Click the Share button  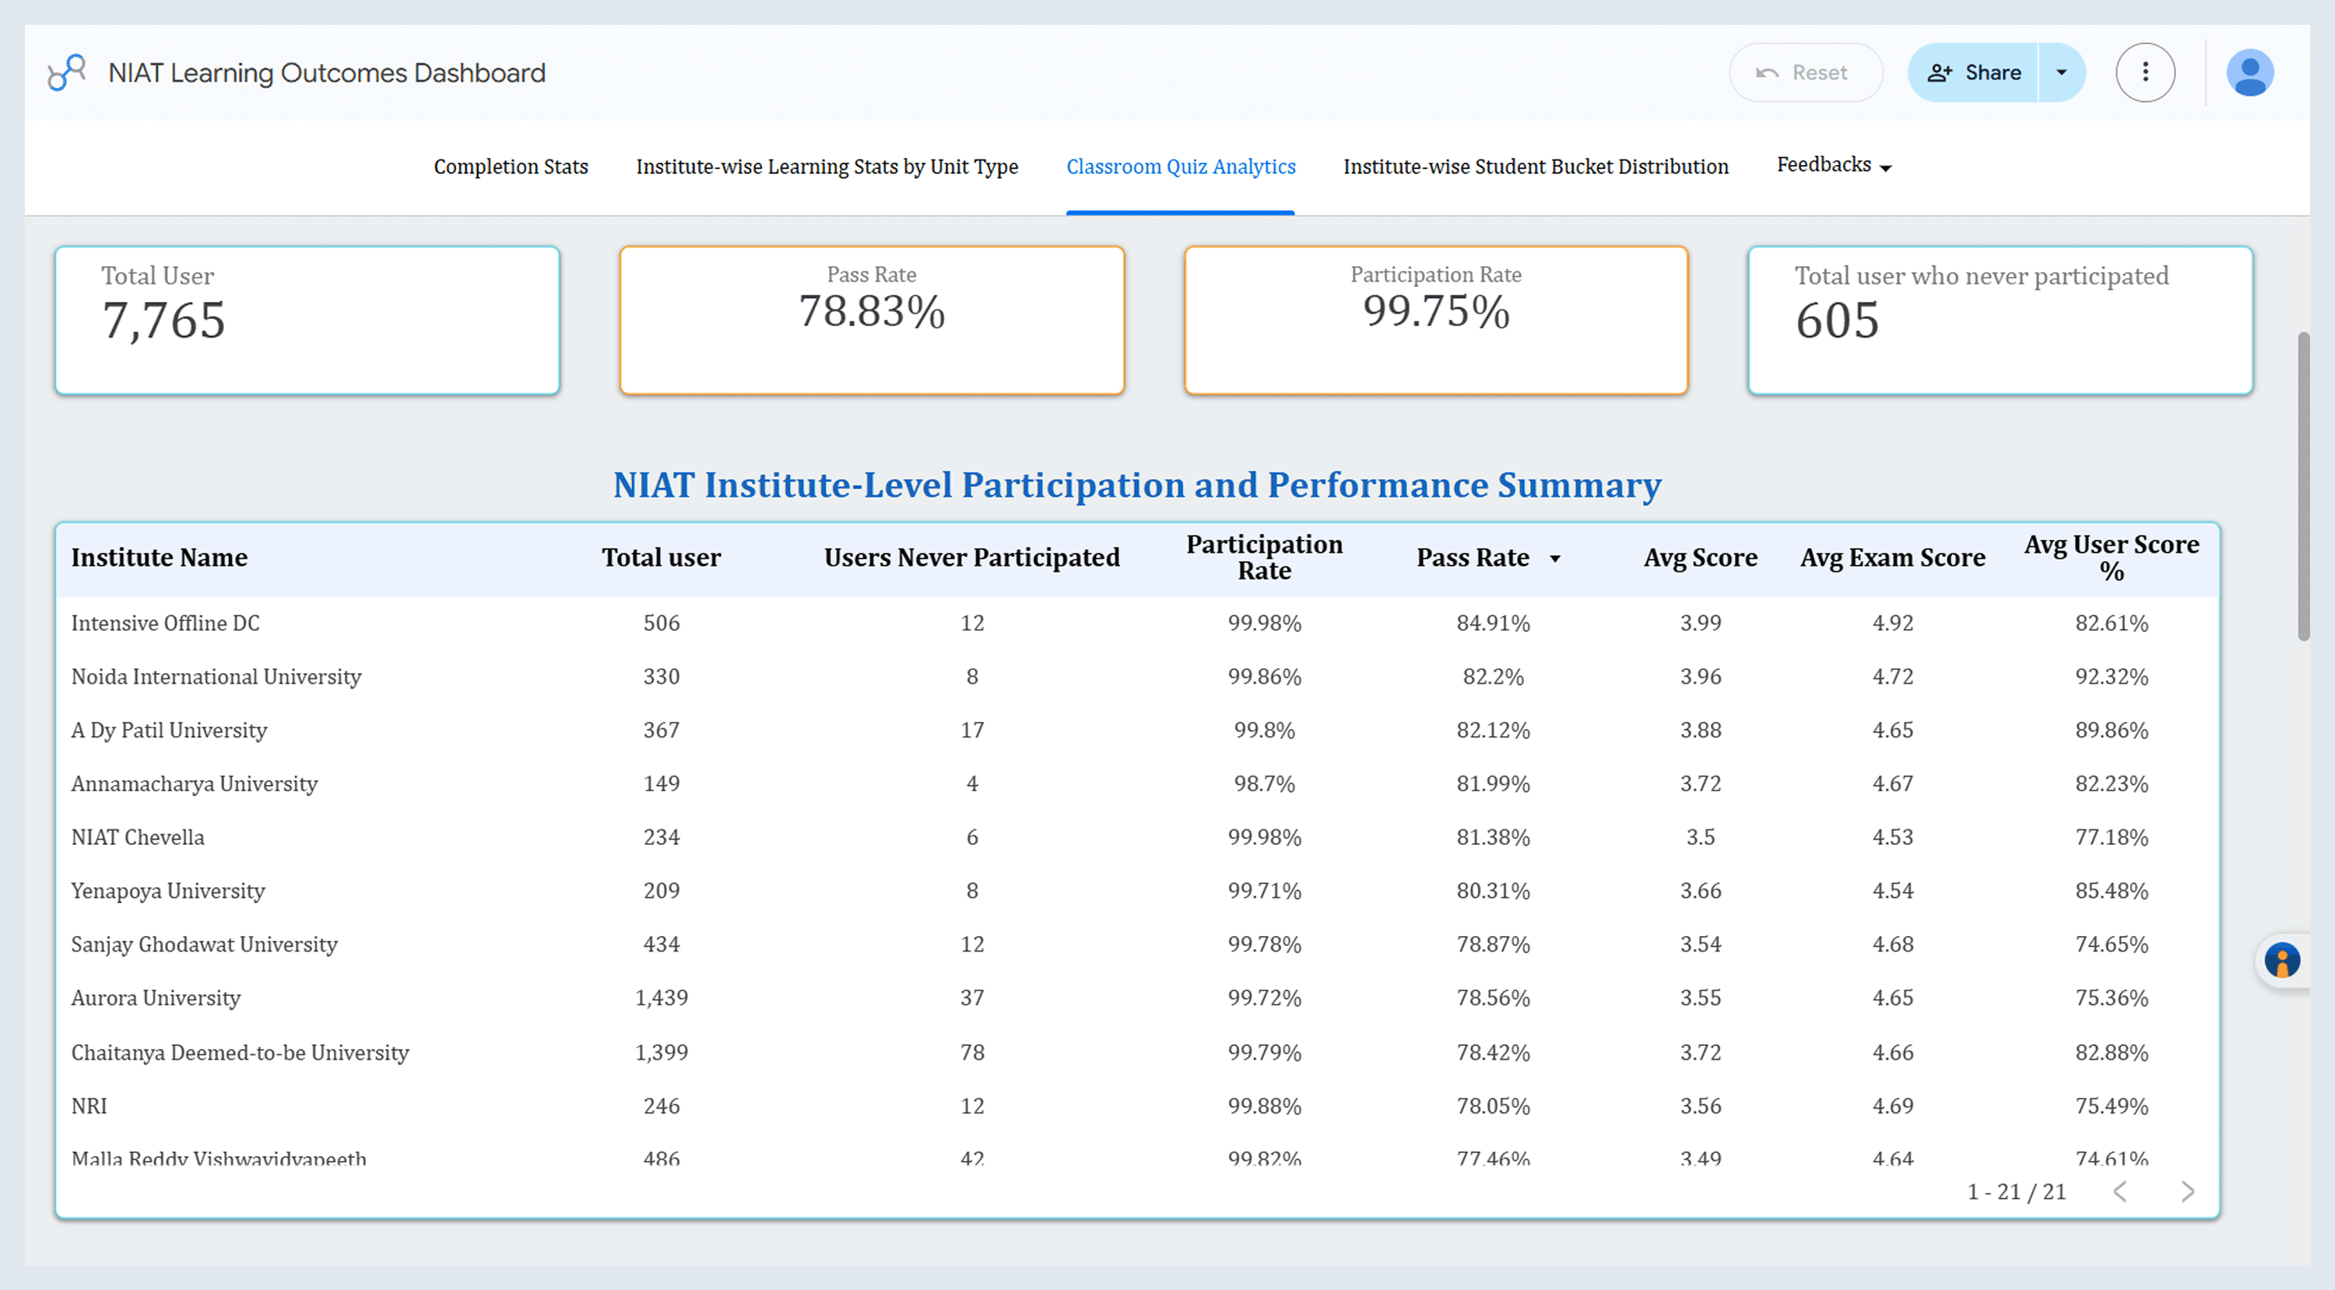point(1973,72)
